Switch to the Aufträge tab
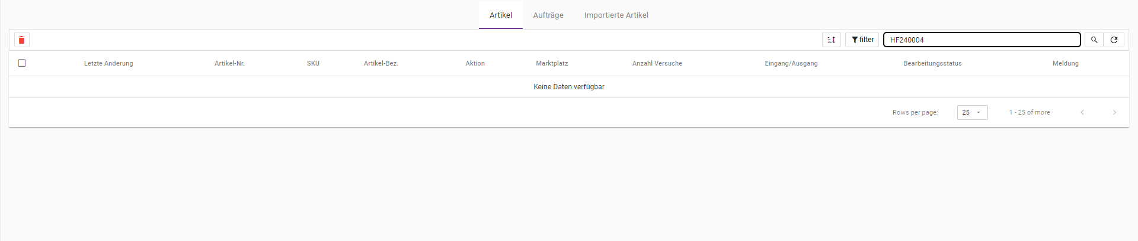1138x241 pixels. [548, 15]
